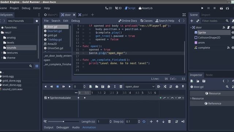
Task: Toggle autoplay on load for animation
Action: click(159, 87)
